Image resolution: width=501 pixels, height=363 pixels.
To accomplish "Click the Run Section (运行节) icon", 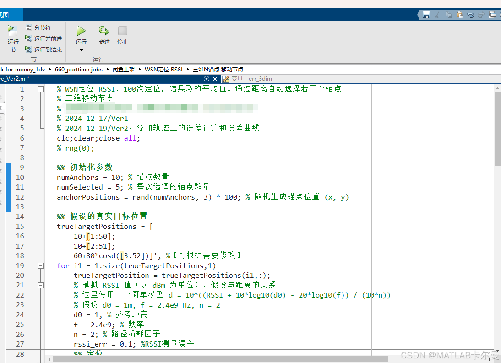I will coord(13,31).
